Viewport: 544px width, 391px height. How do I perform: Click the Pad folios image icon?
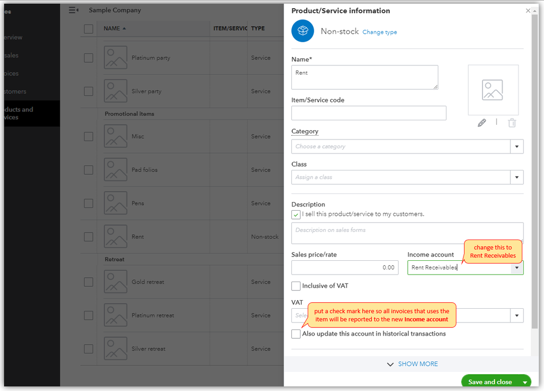[x=115, y=169]
